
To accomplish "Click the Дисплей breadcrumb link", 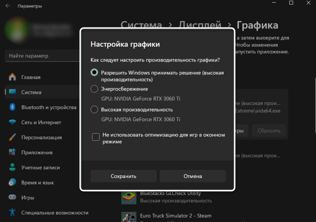I will [x=200, y=25].
